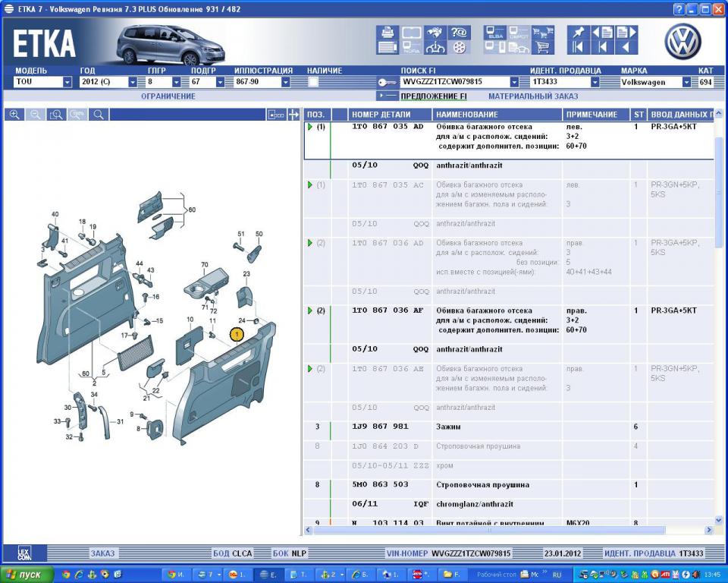Click the key icon beside the VIN field
728x583 pixels.
pos(386,82)
